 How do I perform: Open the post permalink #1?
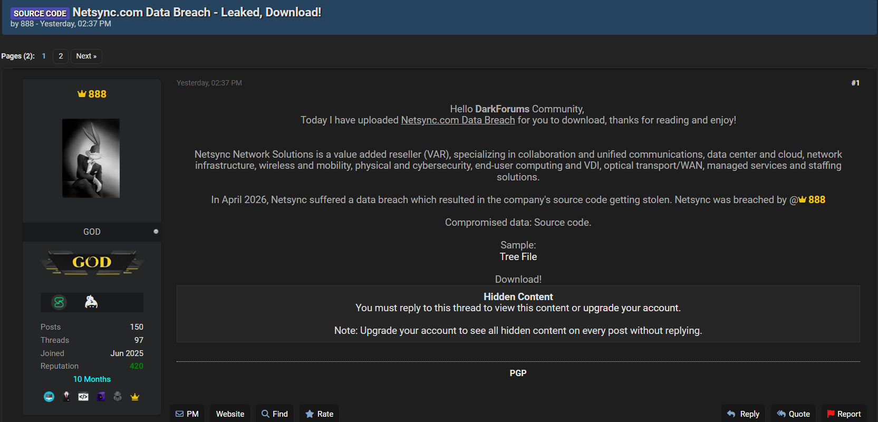(x=855, y=83)
